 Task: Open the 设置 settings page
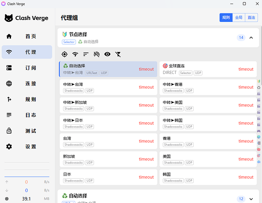tap(27, 147)
